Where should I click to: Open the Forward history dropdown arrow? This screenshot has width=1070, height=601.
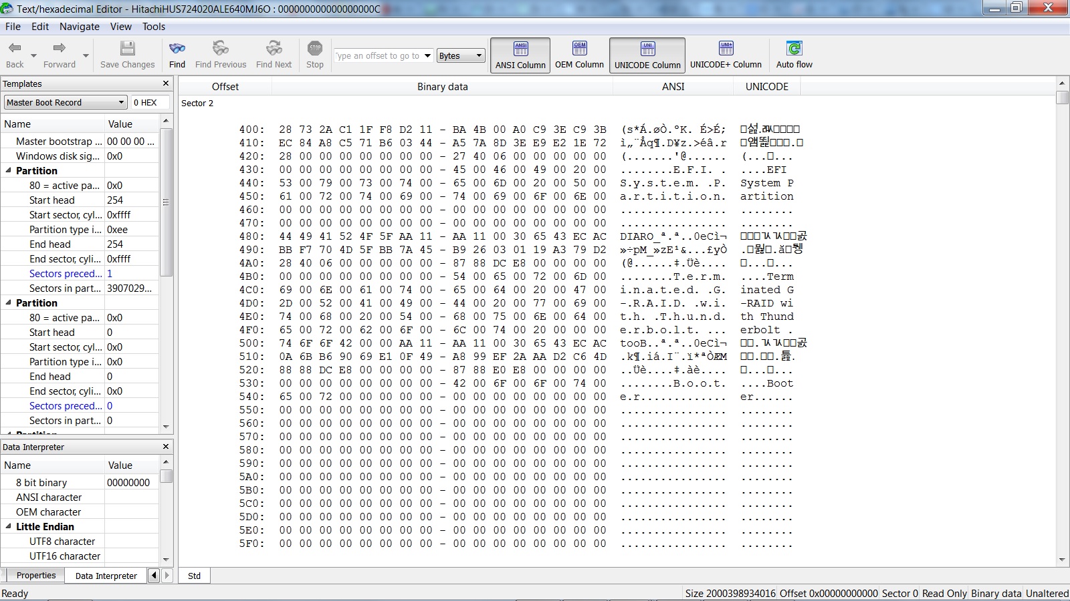click(x=86, y=55)
